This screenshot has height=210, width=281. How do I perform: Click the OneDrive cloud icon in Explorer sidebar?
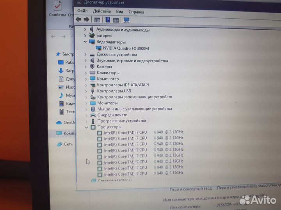59,122
